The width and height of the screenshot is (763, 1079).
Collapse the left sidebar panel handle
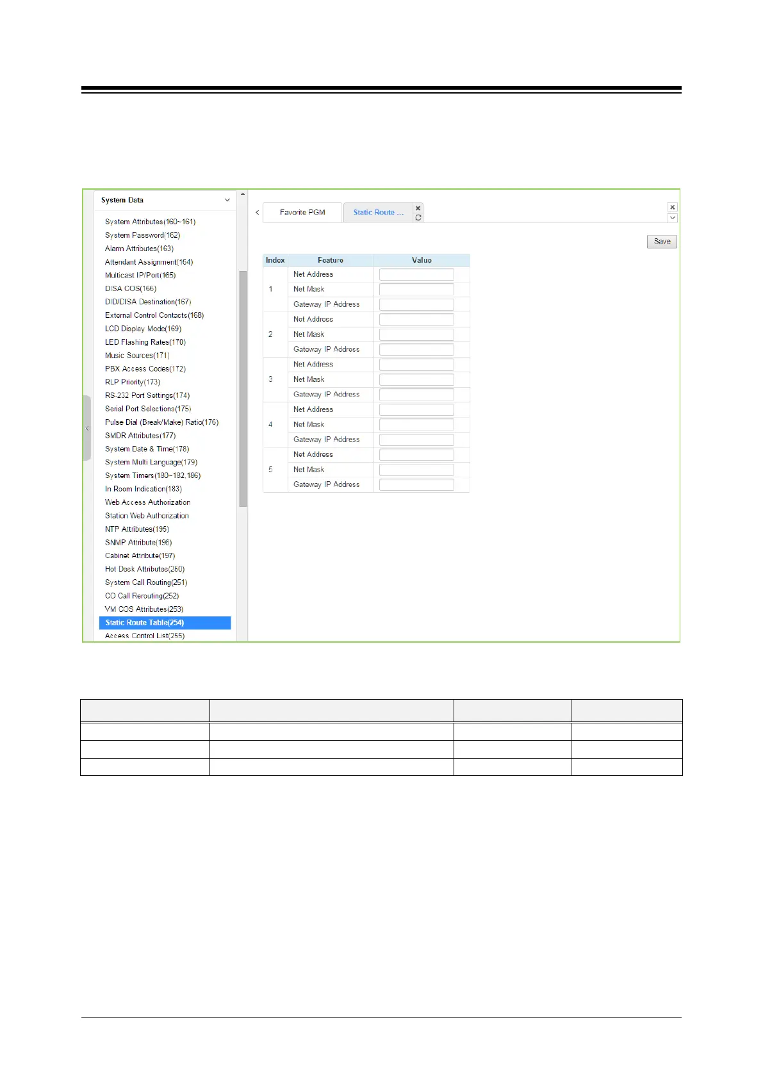(87, 428)
